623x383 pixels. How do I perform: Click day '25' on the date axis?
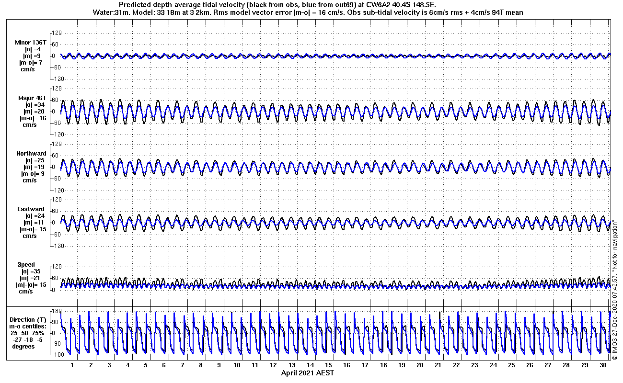pos(511,365)
